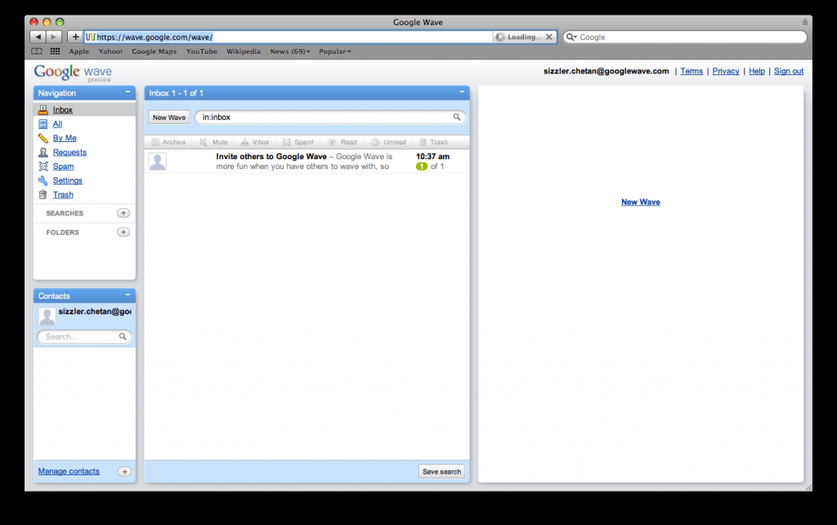The width and height of the screenshot is (837, 525).
Task: Click Sign out link
Action: [x=789, y=71]
